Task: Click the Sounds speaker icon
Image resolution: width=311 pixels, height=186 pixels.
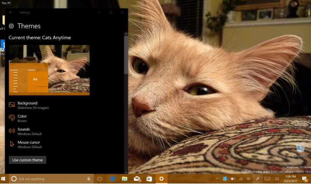Action: (x=12, y=131)
